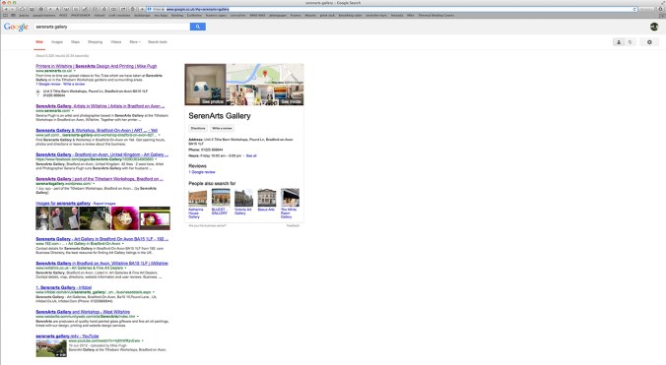
Task: Switch to the Images search tab
Action: 57,42
